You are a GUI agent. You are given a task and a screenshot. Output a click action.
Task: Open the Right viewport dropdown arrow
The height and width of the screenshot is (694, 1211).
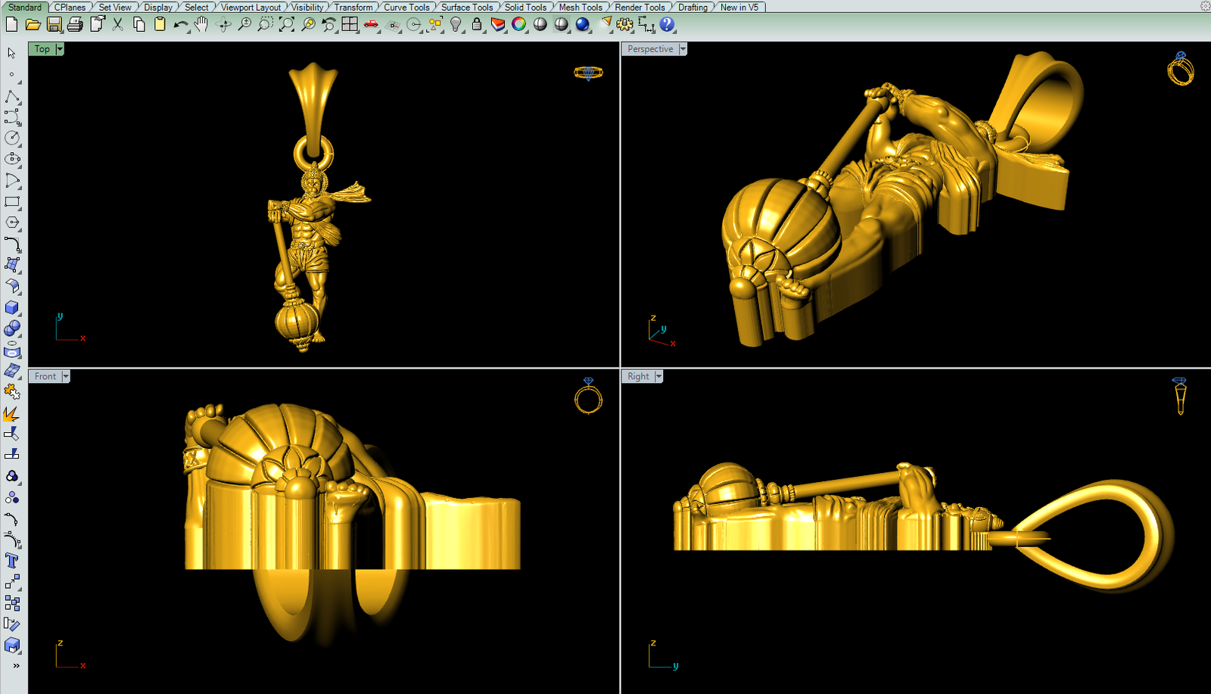pos(658,377)
